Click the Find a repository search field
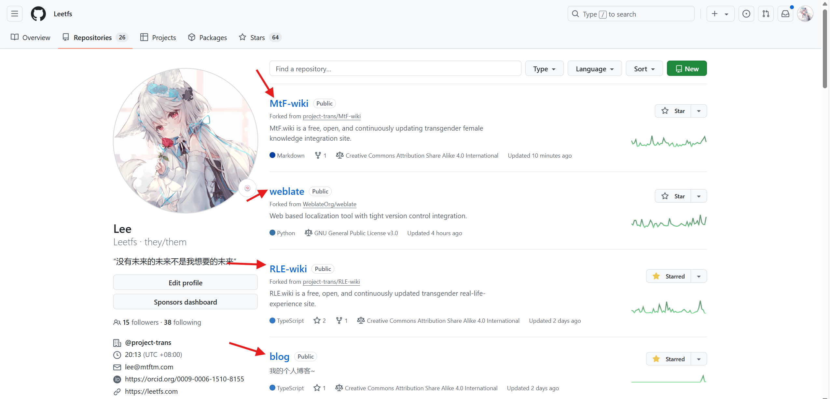This screenshot has height=399, width=830. tap(395, 69)
